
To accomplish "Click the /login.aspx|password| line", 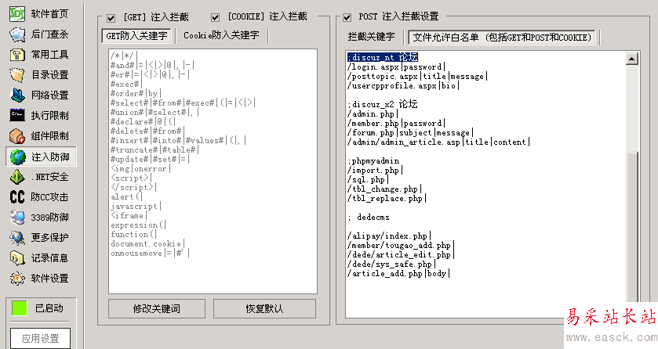I will 396,67.
